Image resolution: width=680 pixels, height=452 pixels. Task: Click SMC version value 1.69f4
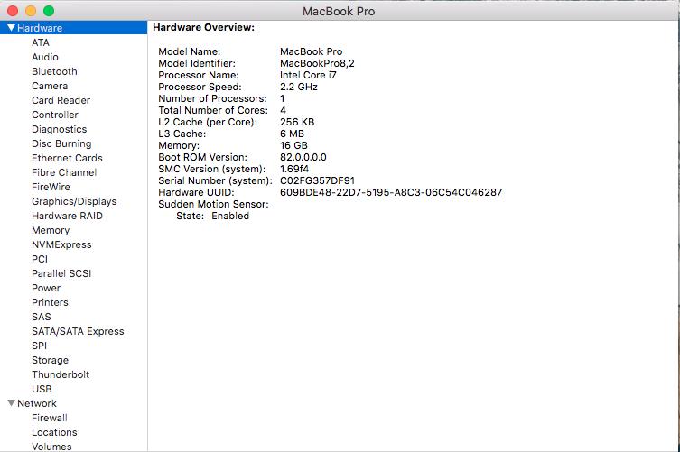[294, 169]
